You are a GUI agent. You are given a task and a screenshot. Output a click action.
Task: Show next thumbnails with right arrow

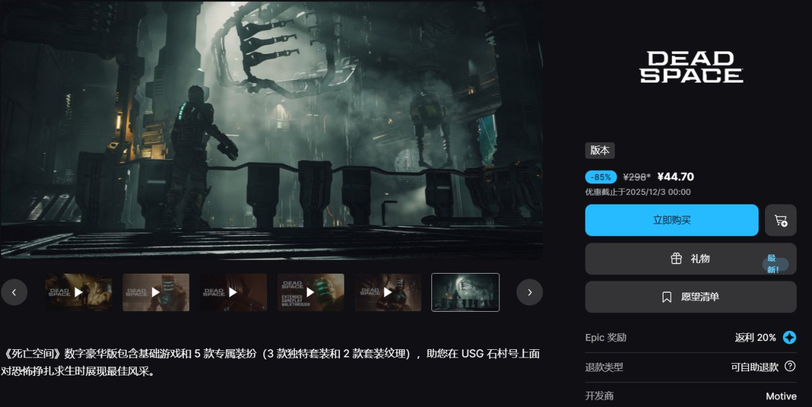530,292
